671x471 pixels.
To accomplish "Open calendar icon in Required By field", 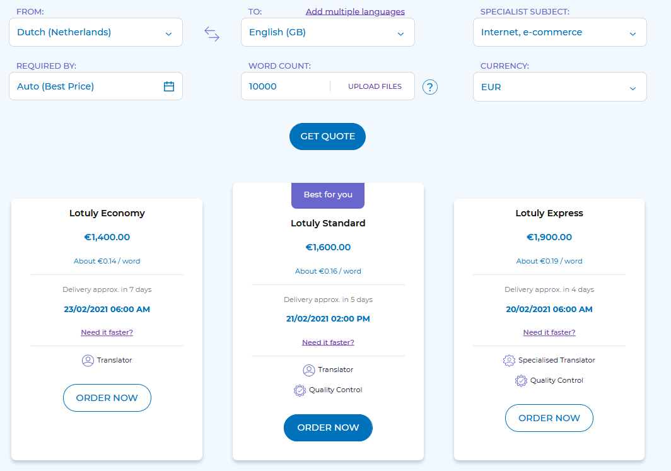I will pyautogui.click(x=169, y=86).
